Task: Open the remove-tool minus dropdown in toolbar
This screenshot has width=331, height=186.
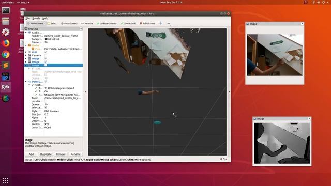Action: 169,24
